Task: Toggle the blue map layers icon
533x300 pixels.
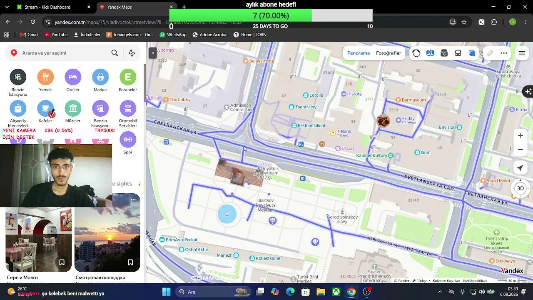Action: (x=472, y=53)
